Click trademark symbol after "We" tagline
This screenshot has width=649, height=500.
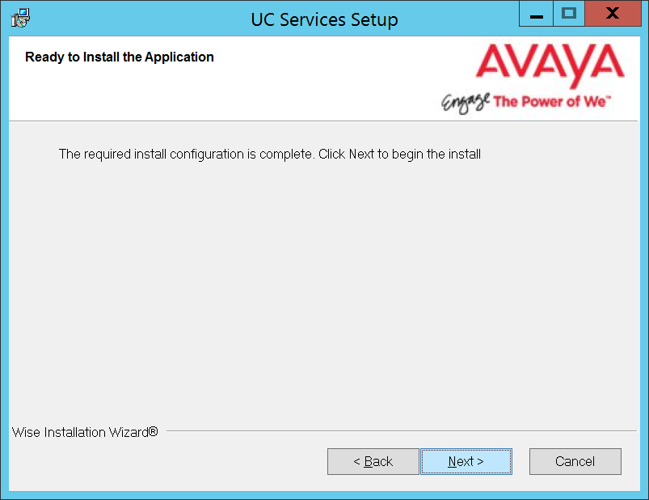click(x=609, y=98)
